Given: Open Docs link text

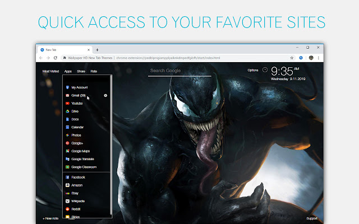Looking at the screenshot, I should click(75, 119).
